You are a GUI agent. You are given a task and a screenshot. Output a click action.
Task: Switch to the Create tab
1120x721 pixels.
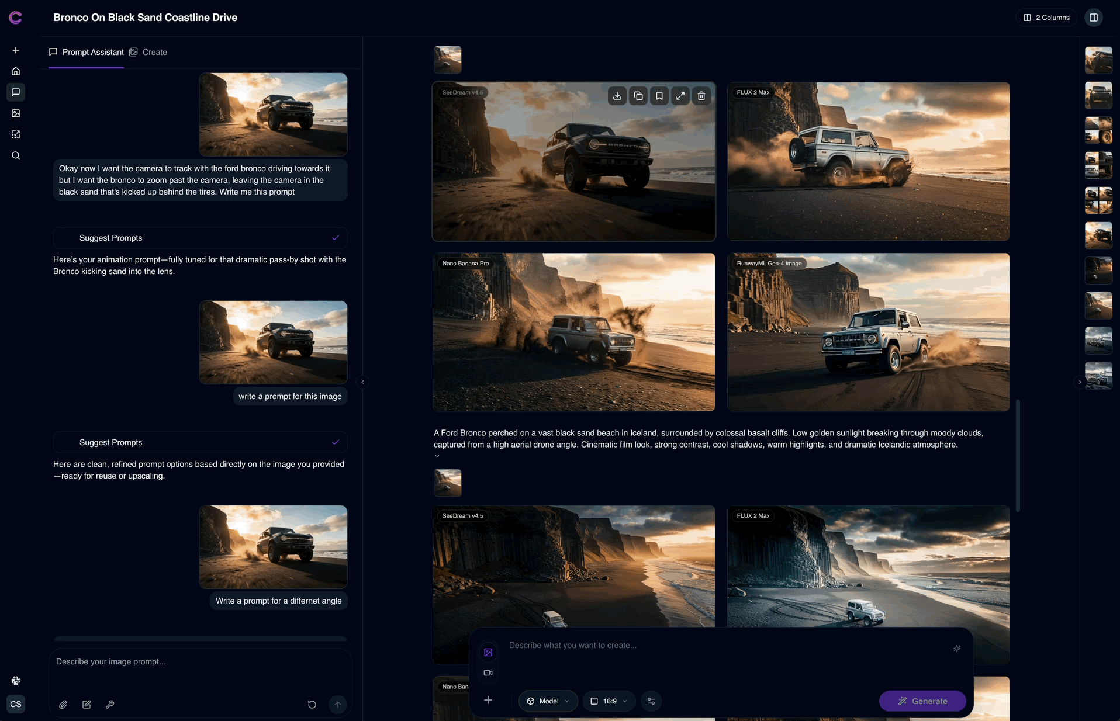point(148,52)
